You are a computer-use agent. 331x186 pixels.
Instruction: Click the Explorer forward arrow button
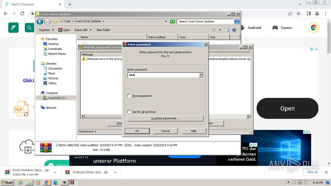(x=47, y=21)
